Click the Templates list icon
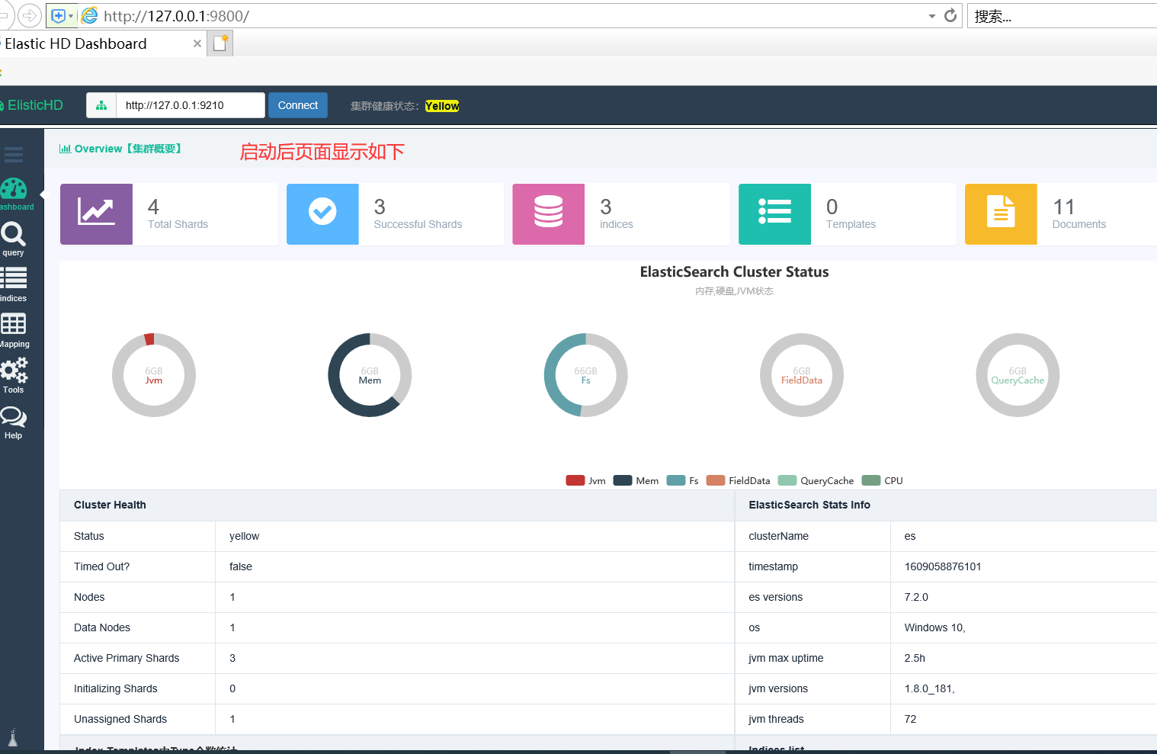This screenshot has height=754, width=1157. pyautogui.click(x=774, y=214)
